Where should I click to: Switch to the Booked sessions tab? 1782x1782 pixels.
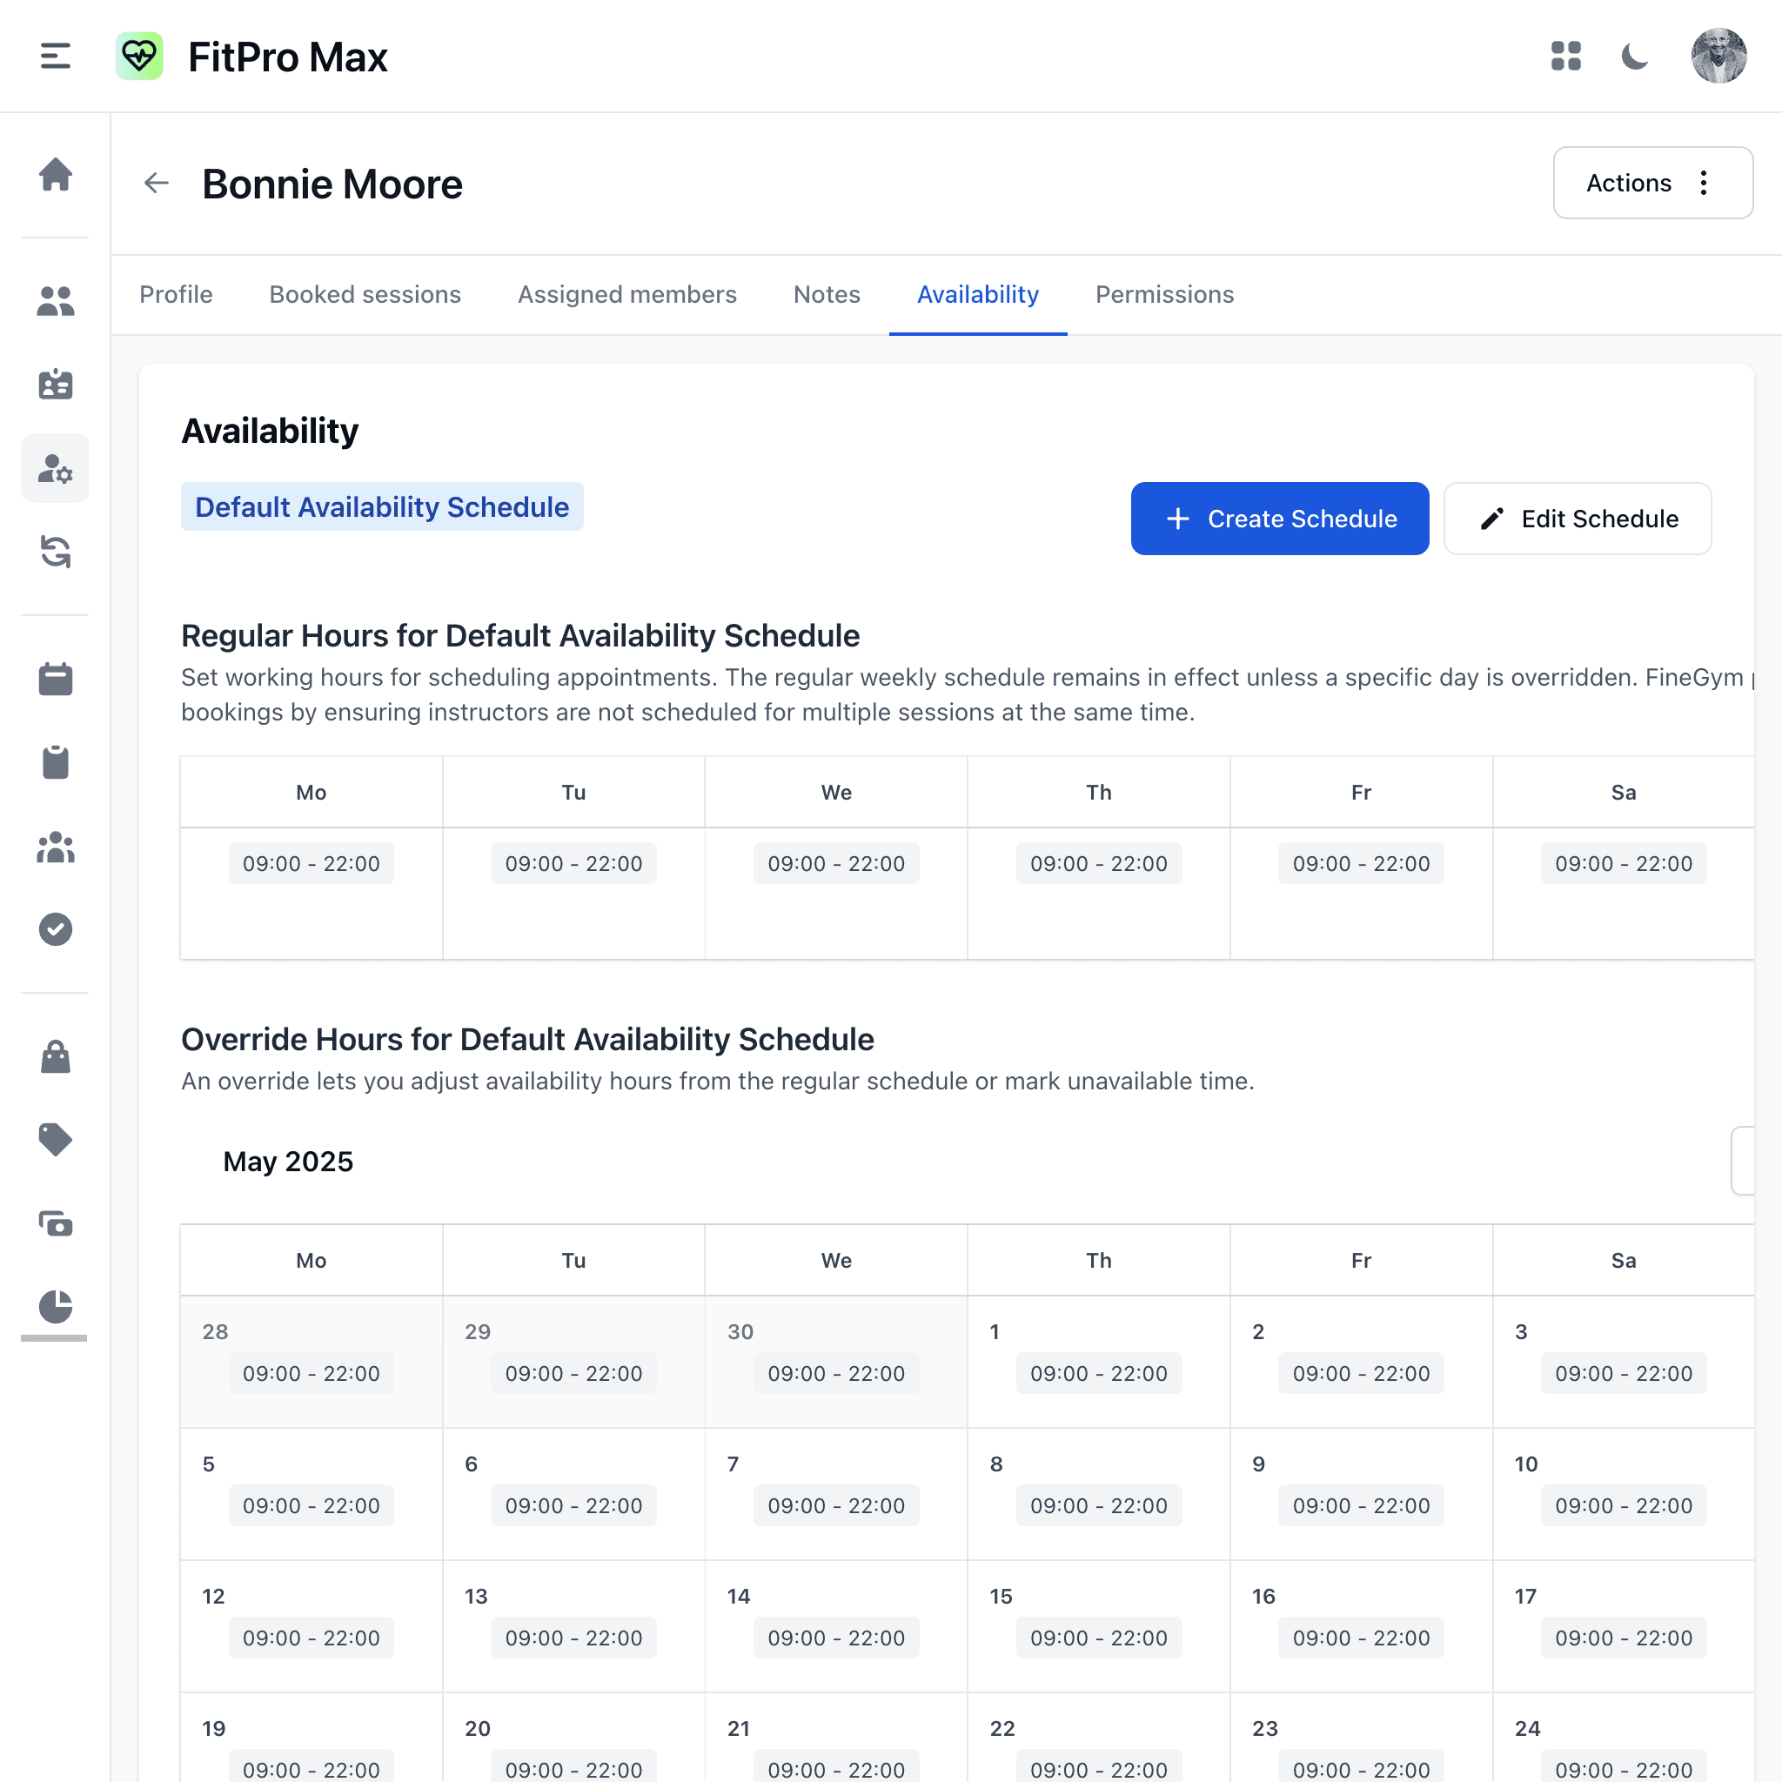(365, 294)
